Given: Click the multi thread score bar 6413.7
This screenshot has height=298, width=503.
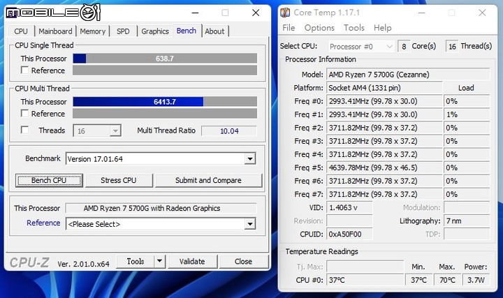Looking at the screenshot, I should [x=165, y=102].
